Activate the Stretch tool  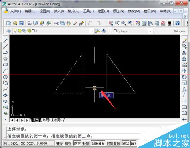[x=184, y=89]
